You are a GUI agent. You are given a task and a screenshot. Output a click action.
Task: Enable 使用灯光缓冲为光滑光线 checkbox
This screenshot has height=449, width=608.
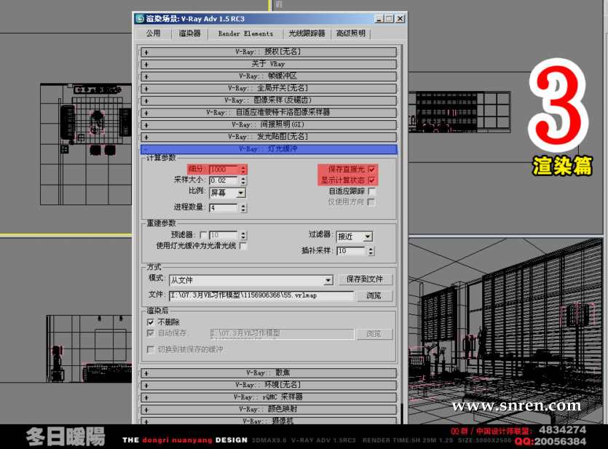(x=243, y=246)
